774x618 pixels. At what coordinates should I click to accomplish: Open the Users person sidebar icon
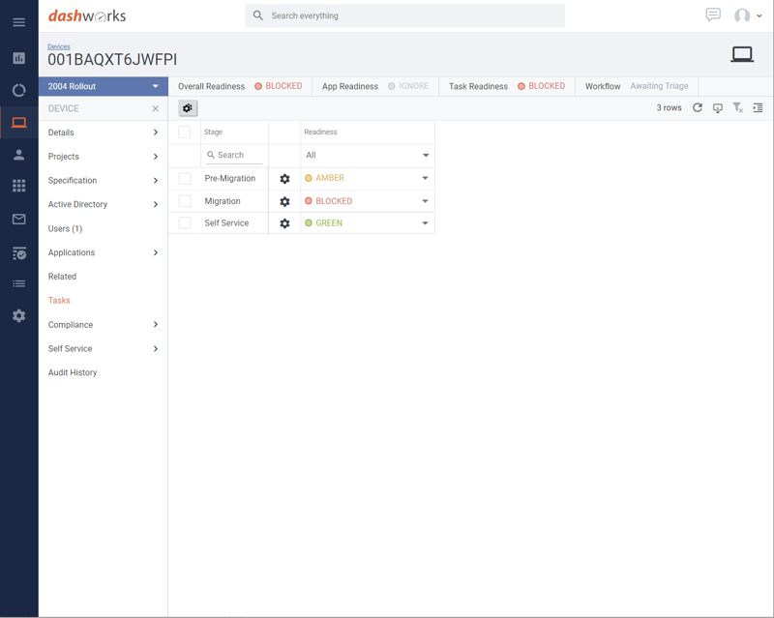(x=18, y=155)
